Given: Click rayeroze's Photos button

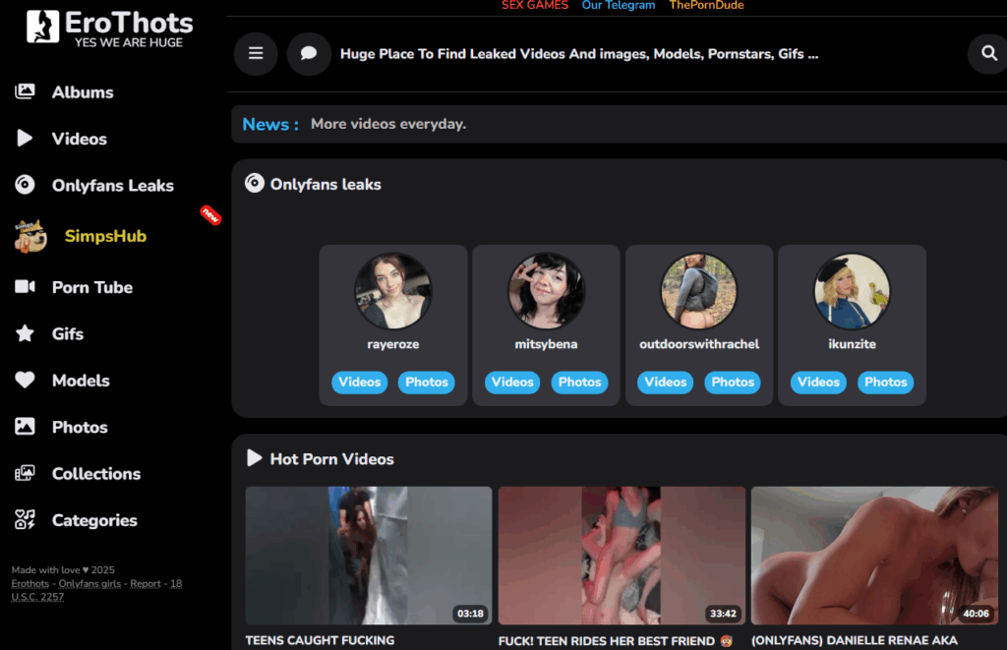Looking at the screenshot, I should point(427,383).
